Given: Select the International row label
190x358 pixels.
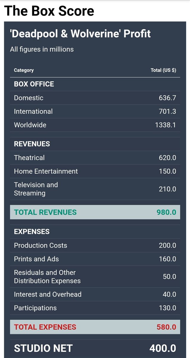Looking at the screenshot, I should pyautogui.click(x=33, y=112).
